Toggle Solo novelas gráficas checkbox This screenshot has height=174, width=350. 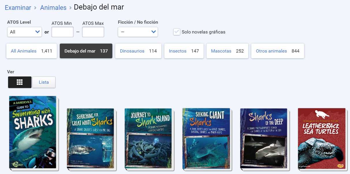(x=177, y=32)
